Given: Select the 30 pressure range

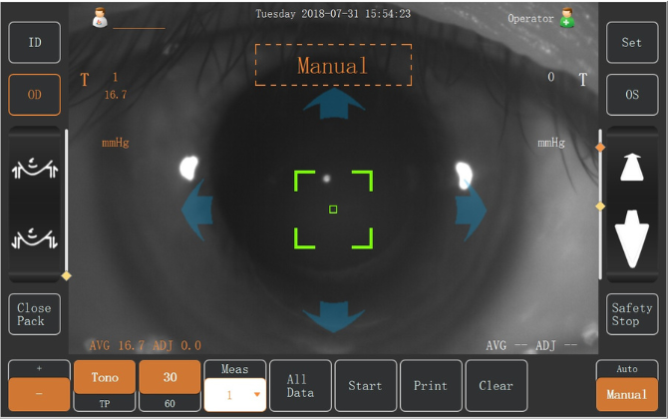Looking at the screenshot, I should [169, 377].
